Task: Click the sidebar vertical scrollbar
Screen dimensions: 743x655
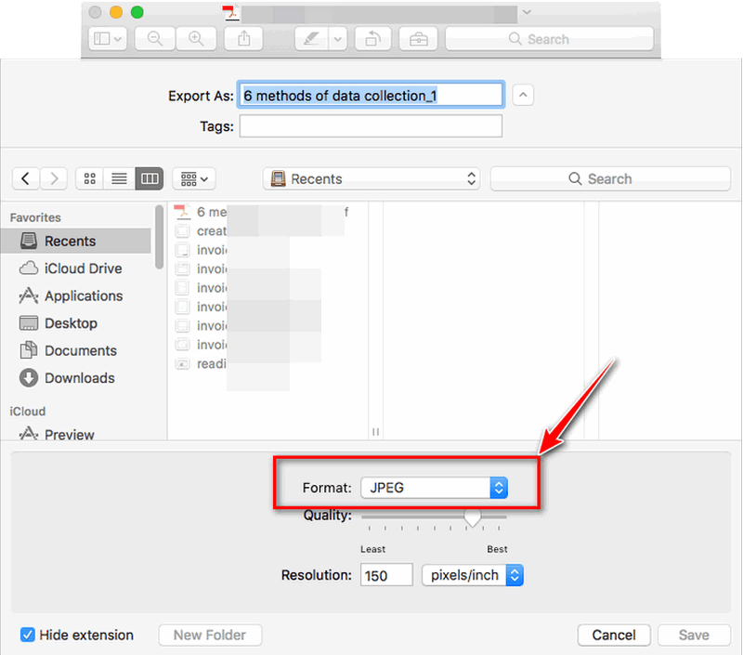Action: pos(159,237)
